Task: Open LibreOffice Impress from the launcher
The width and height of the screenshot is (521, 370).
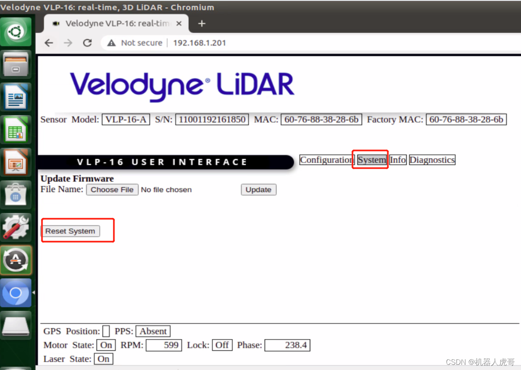Action: 16,162
